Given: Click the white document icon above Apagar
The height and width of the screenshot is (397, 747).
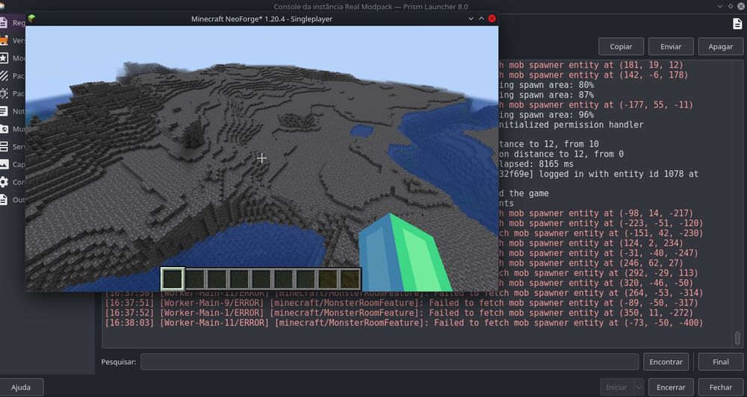Looking at the screenshot, I should pyautogui.click(x=737, y=24).
